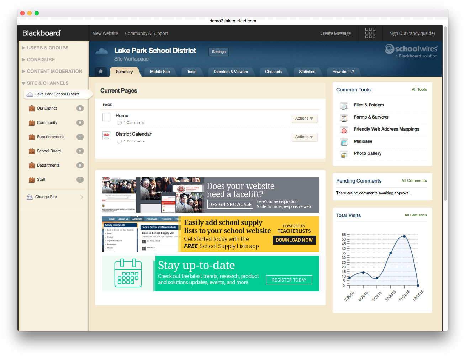Open the 1 Comments link under Home
Image resolution: width=465 pixels, height=357 pixels.
tap(134, 123)
